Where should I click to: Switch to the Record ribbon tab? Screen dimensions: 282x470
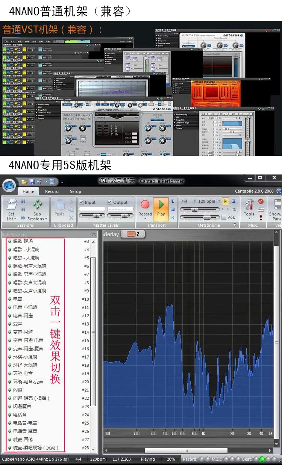pos(52,191)
